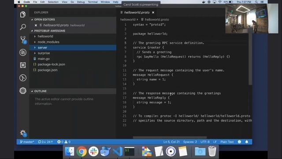This screenshot has height=159, width=282.
Task: Click the synchronize changes status item
Action: (45, 142)
